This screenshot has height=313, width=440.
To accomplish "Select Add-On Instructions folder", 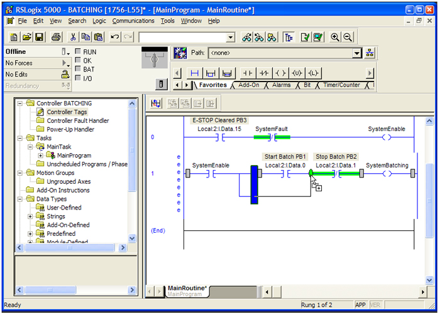I will click(x=63, y=191).
